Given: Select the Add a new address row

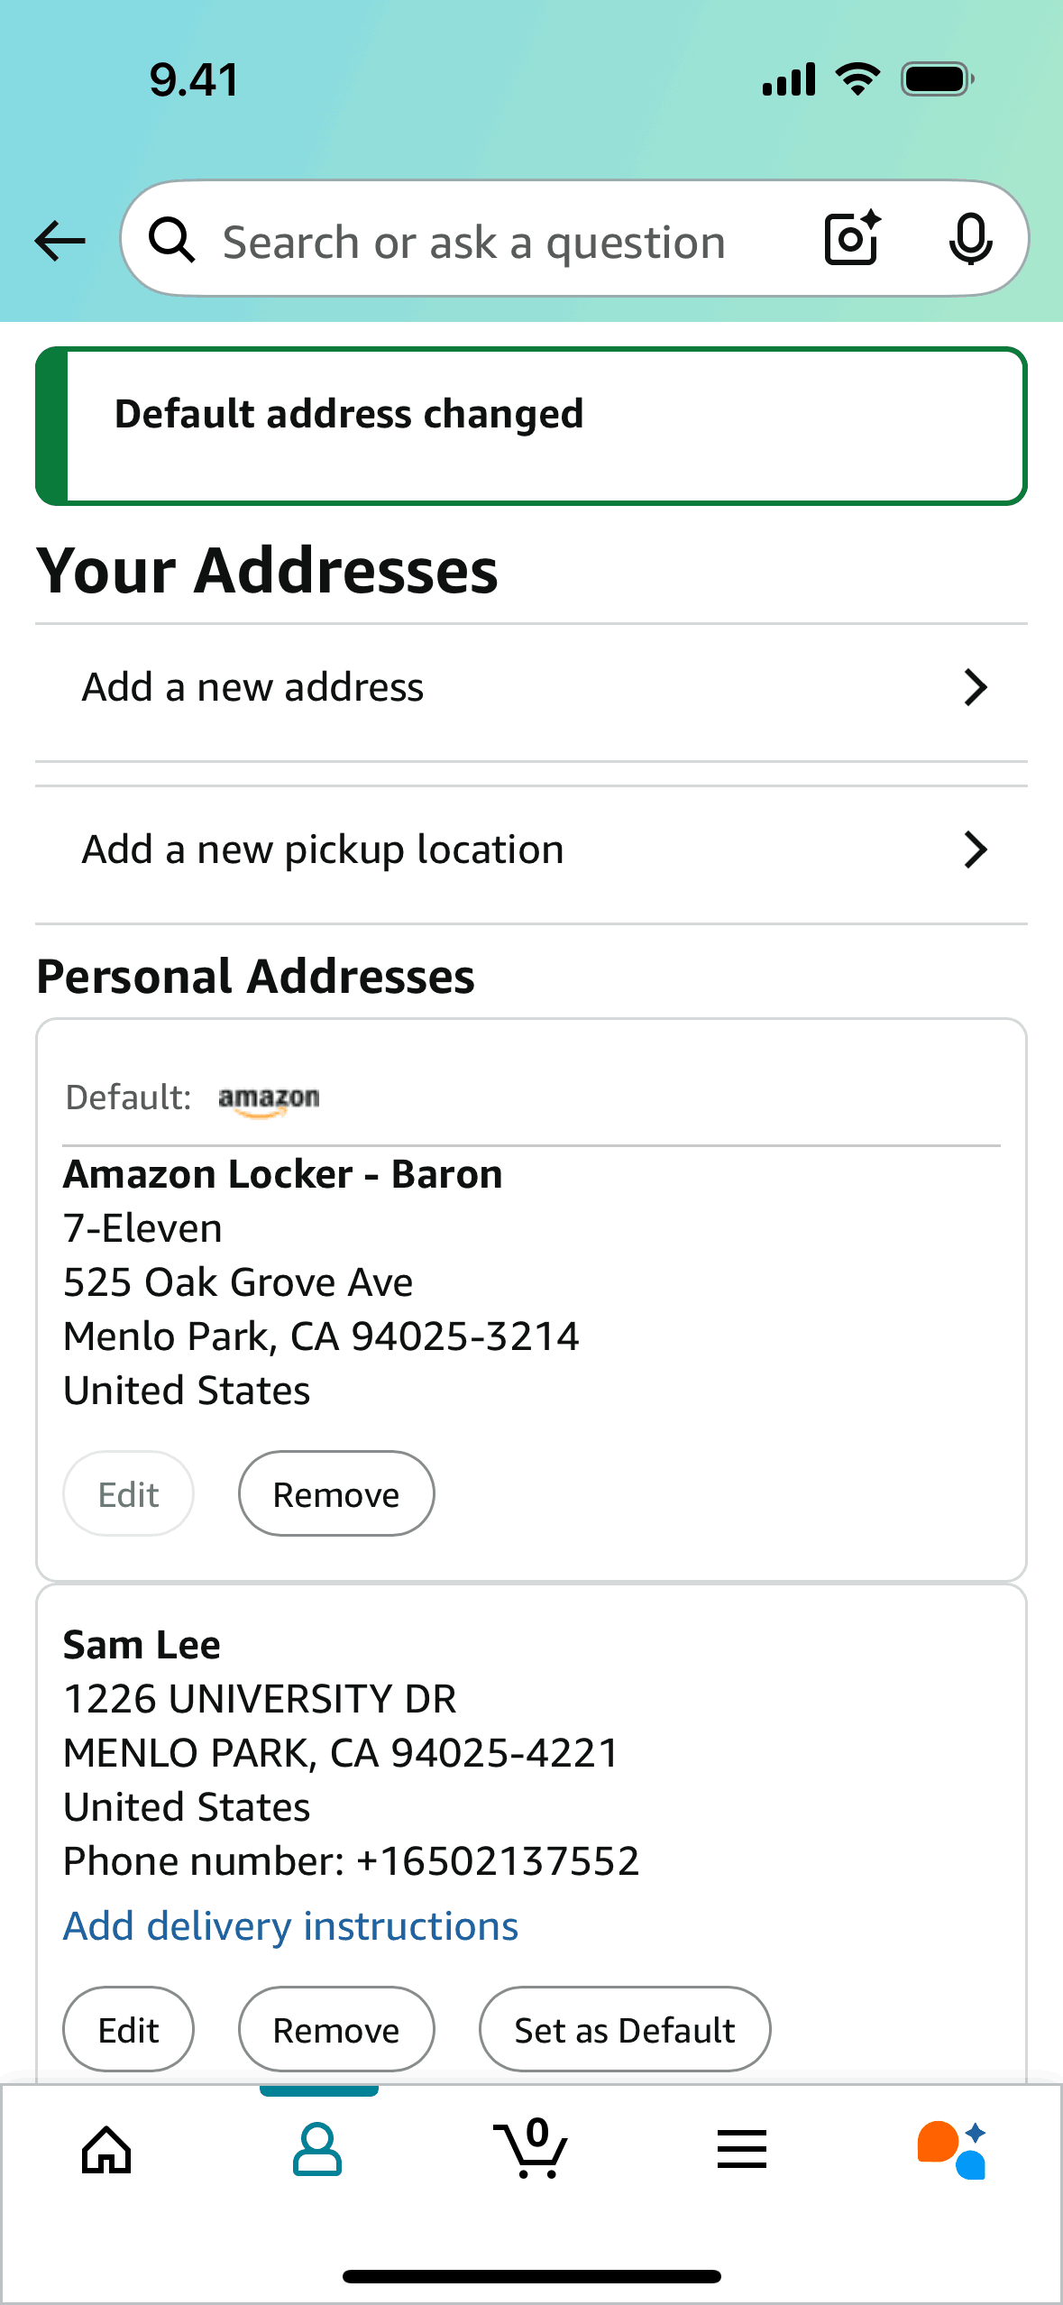Looking at the screenshot, I should click(x=451, y=688).
